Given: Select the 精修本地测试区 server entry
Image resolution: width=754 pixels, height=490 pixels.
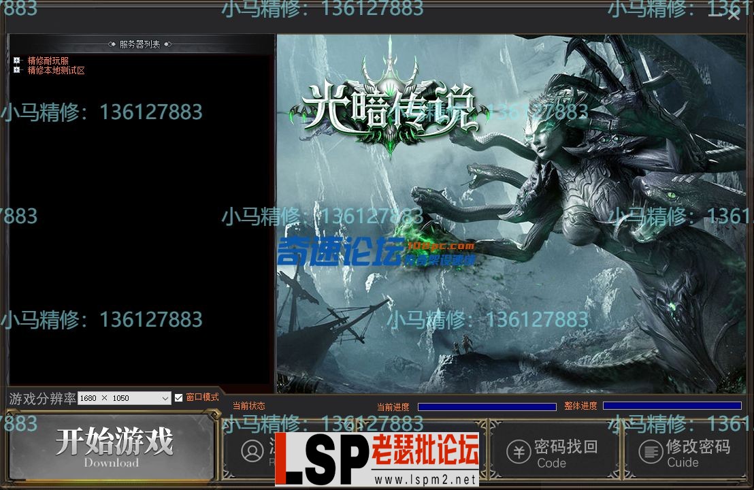Looking at the screenshot, I should pos(56,70).
